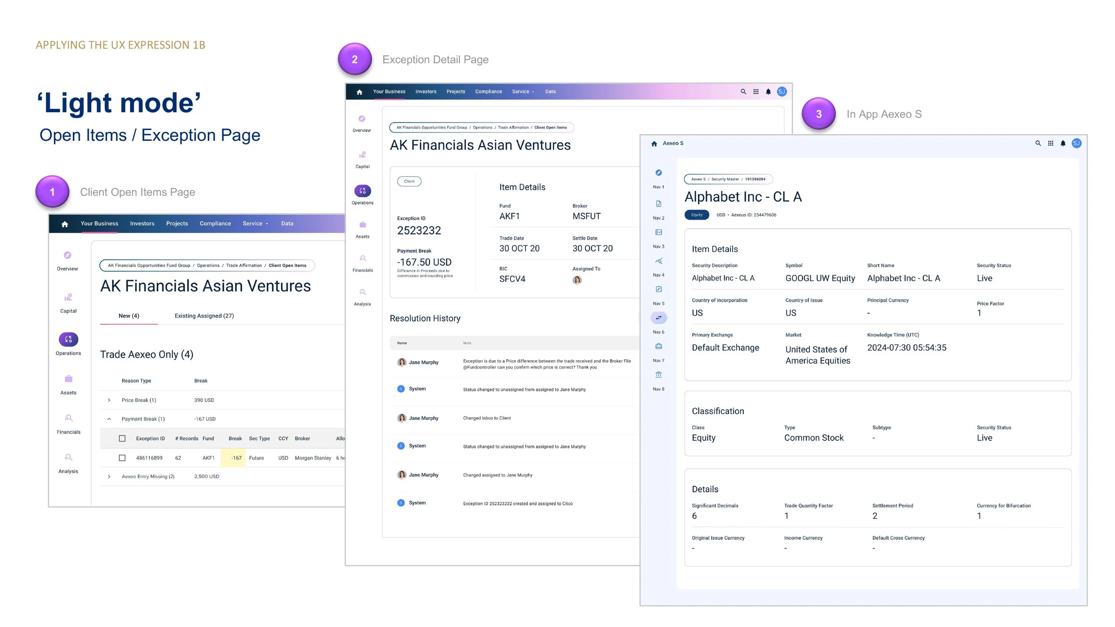Image resolution: width=1115 pixels, height=627 pixels.
Task: Open search in Exception Detail page header
Action: 743,92
